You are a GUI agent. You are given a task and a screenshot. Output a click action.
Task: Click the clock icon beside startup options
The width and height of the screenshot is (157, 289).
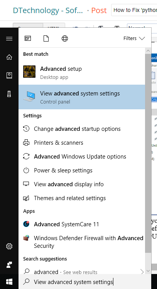coord(26,129)
